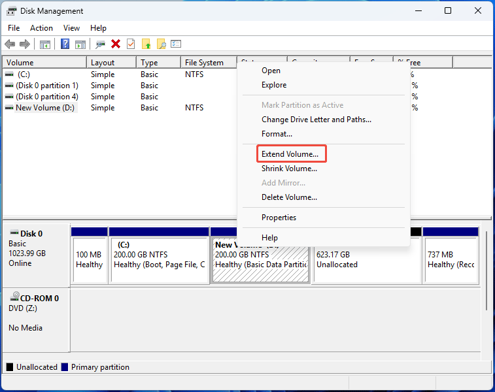Click the Explore folder with magnifier icon
495x392 pixels.
click(161, 44)
